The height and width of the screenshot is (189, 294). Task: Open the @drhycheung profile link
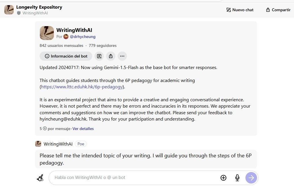[x=83, y=37]
